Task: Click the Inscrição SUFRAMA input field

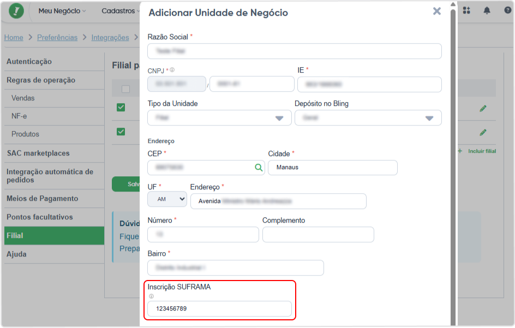Action: point(219,308)
